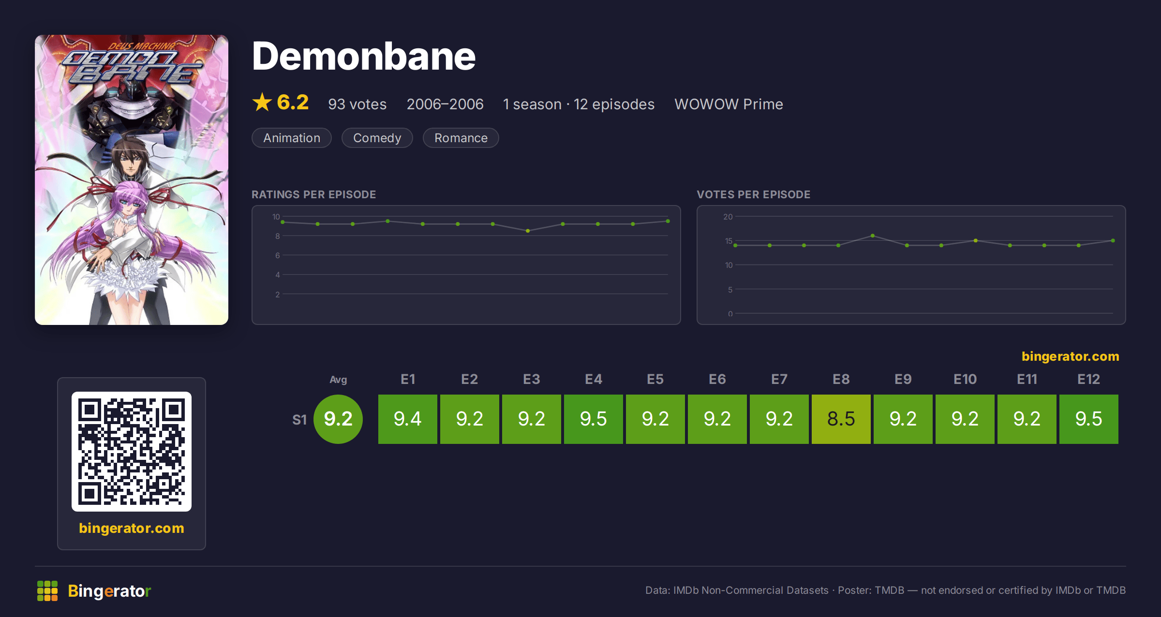Click the E12 rating tile 9.5

pos(1089,419)
